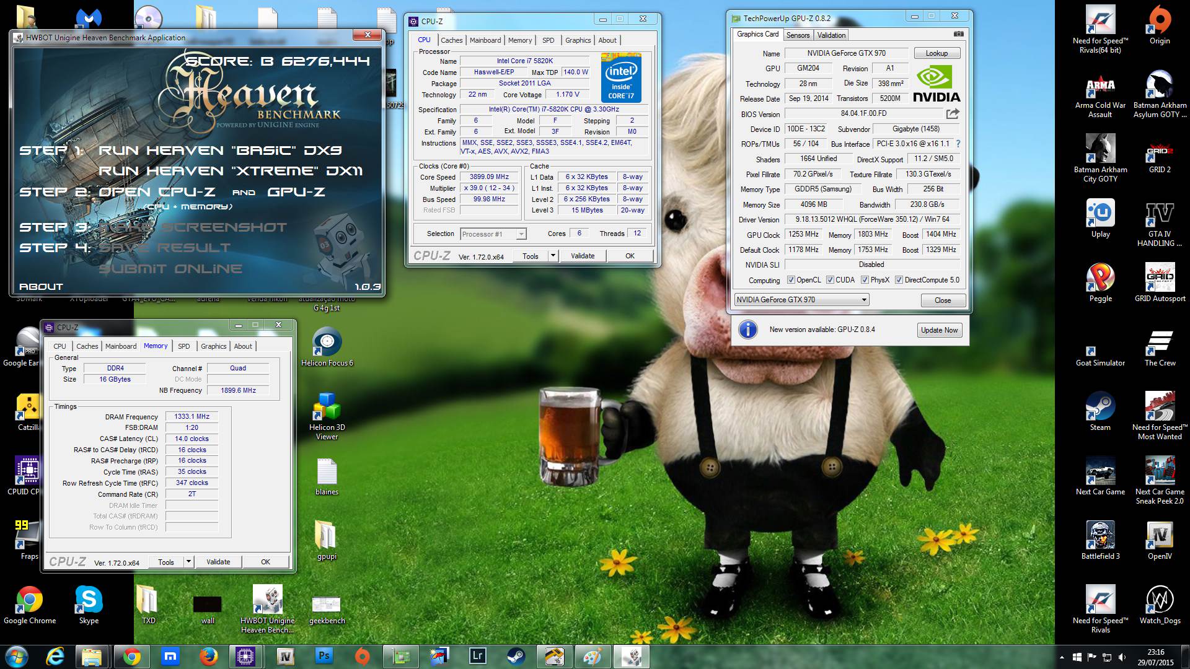Select SPD tab in Memory CPU-Z window

[184, 346]
